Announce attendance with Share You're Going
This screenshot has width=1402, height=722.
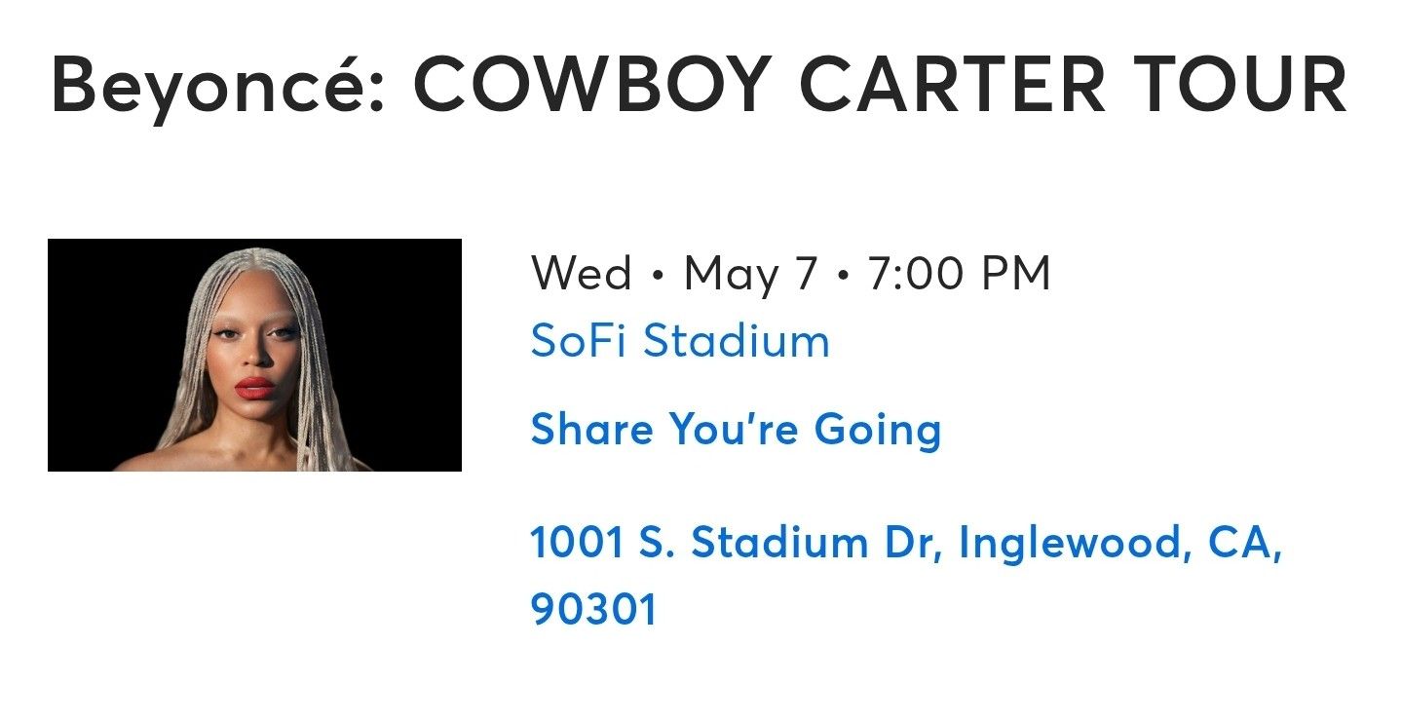pyautogui.click(x=736, y=429)
